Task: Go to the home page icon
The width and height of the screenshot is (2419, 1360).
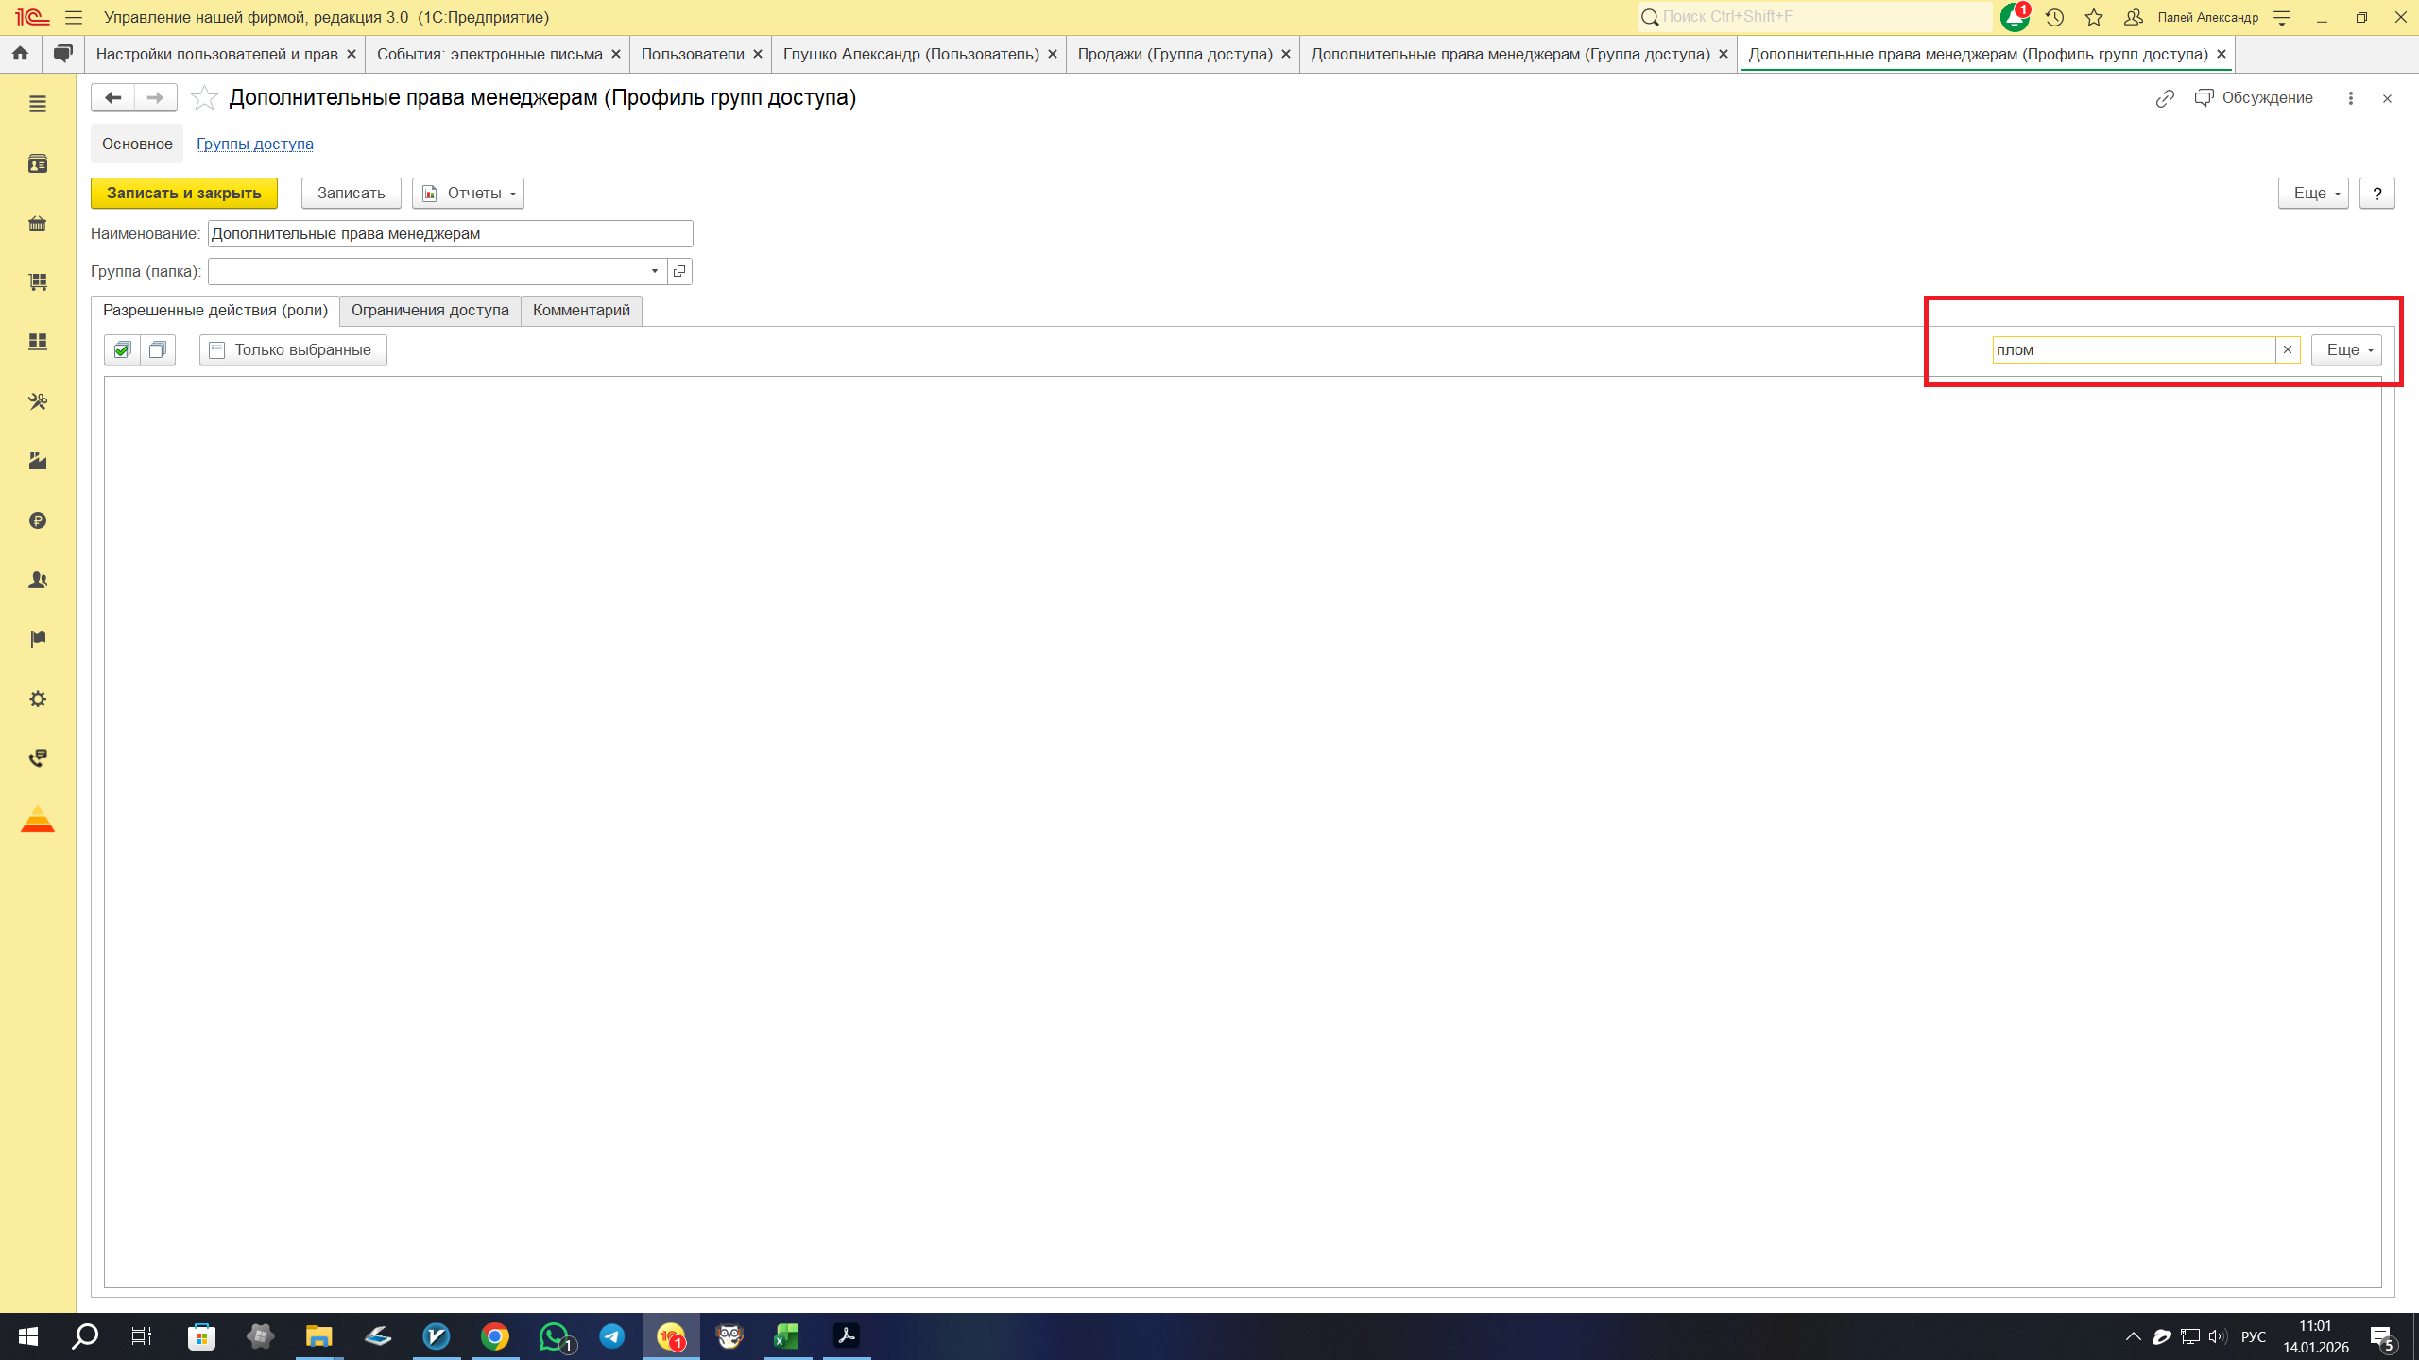Action: (20, 54)
